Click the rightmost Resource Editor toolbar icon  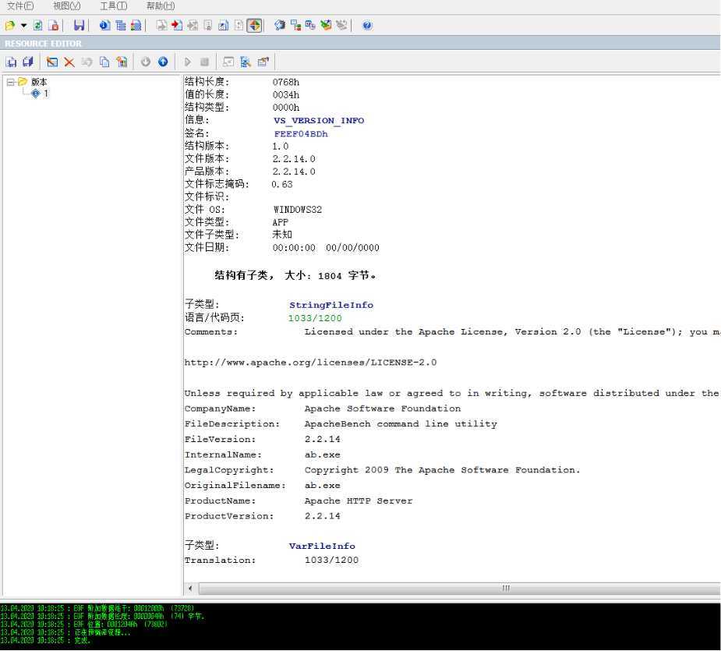tap(263, 62)
